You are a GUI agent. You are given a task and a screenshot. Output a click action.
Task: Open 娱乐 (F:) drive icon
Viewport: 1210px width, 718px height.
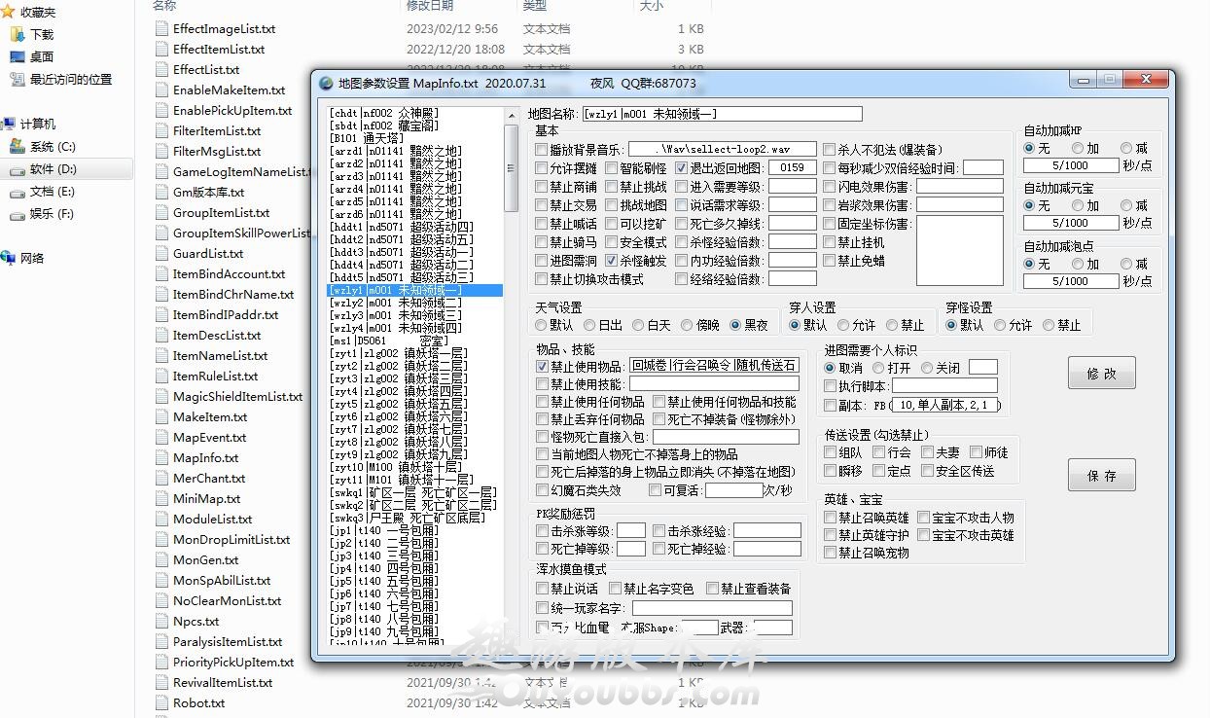tap(17, 213)
